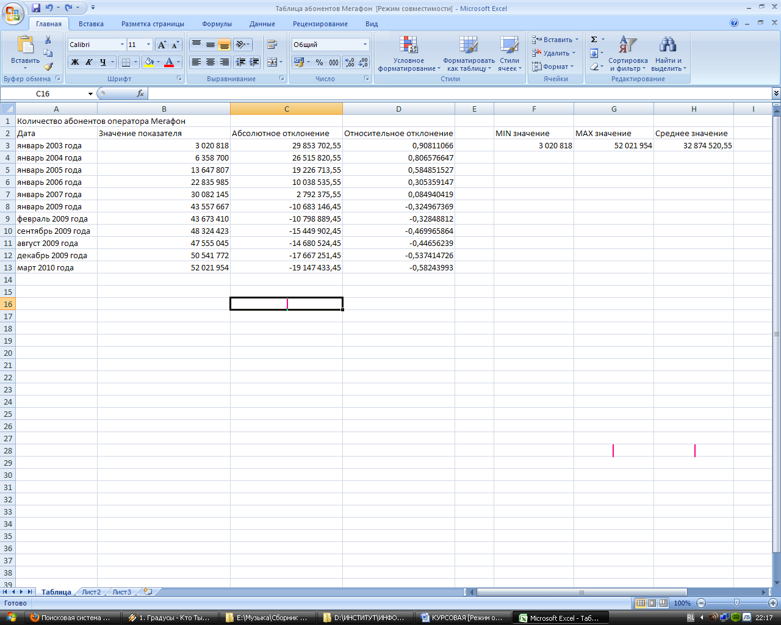The width and height of the screenshot is (781, 625).
Task: Click the Формат cells button
Action: (553, 67)
